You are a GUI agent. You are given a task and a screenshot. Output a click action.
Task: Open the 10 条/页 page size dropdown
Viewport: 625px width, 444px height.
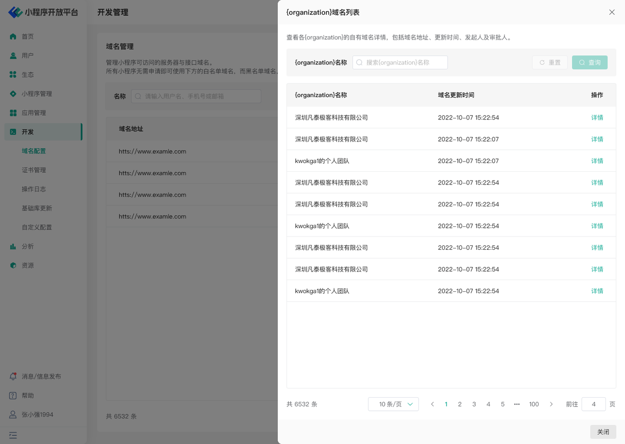point(393,404)
